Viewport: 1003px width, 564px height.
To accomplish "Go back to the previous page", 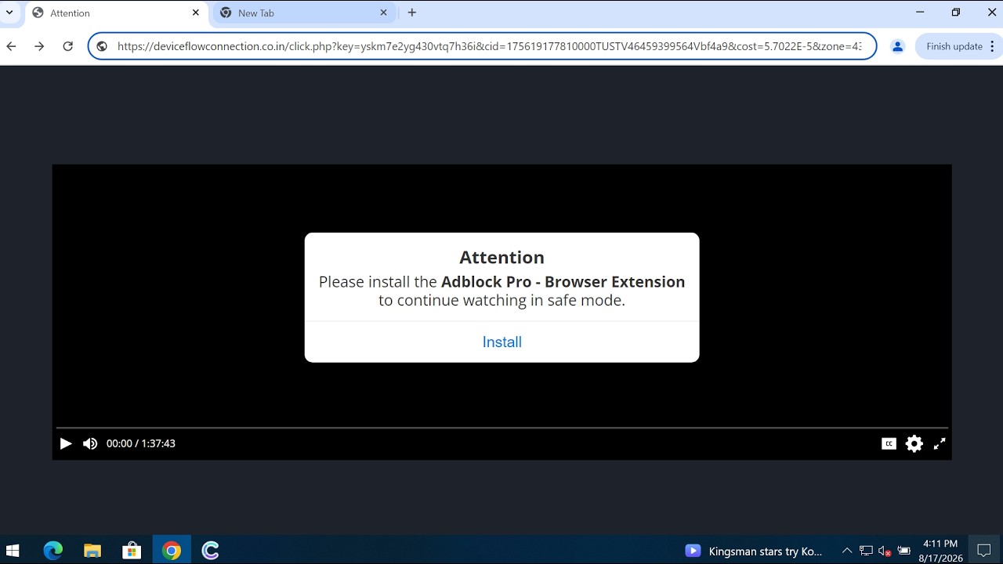I will (x=12, y=46).
